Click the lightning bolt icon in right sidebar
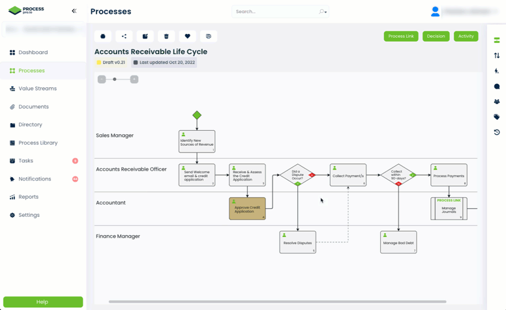Viewport: 506px width, 310px height. pos(497,71)
